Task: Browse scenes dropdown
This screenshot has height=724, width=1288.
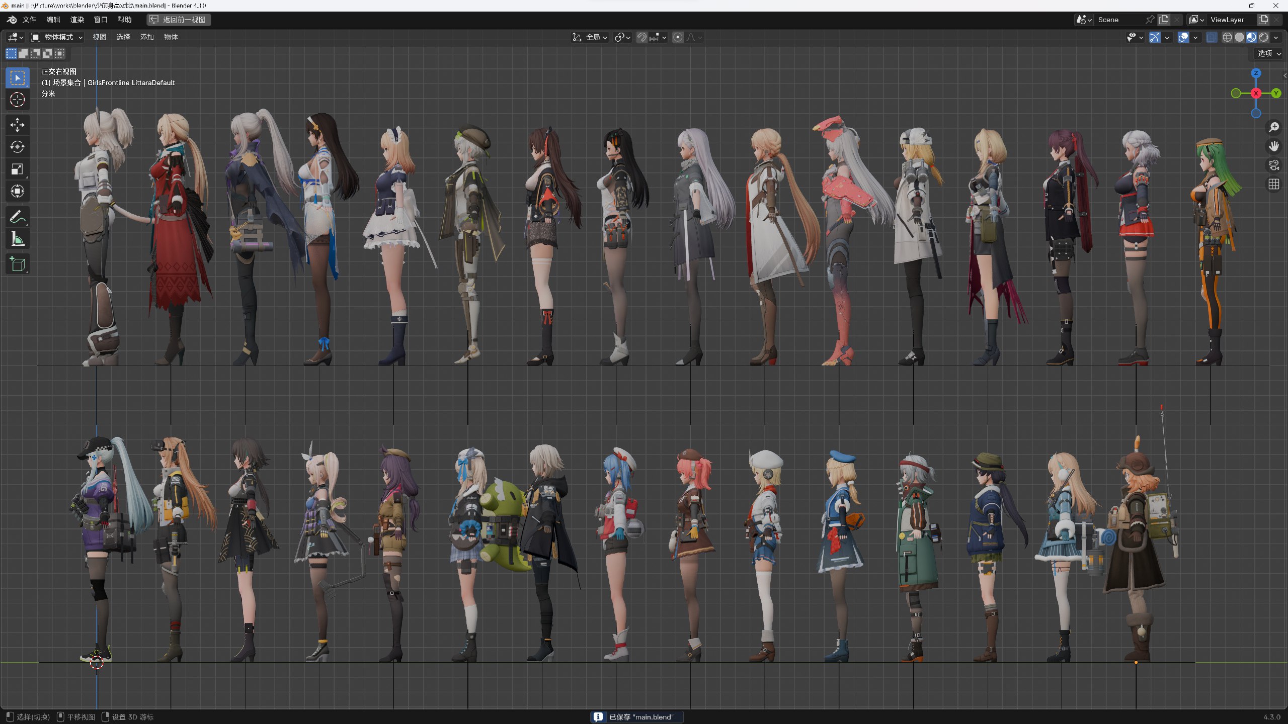Action: coord(1083,20)
